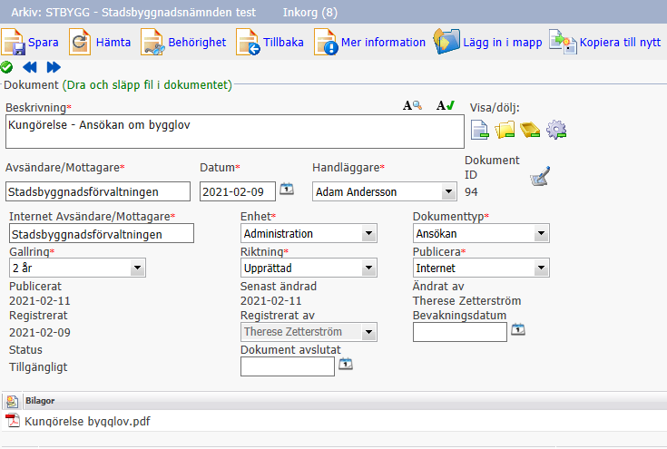The width and height of the screenshot is (667, 449).
Task: Click the Behörighet link
Action: [197, 43]
